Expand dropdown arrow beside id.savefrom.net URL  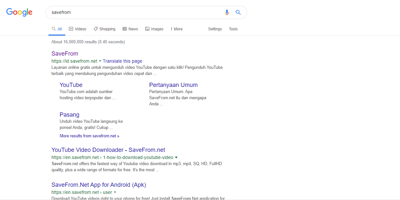click(100, 61)
